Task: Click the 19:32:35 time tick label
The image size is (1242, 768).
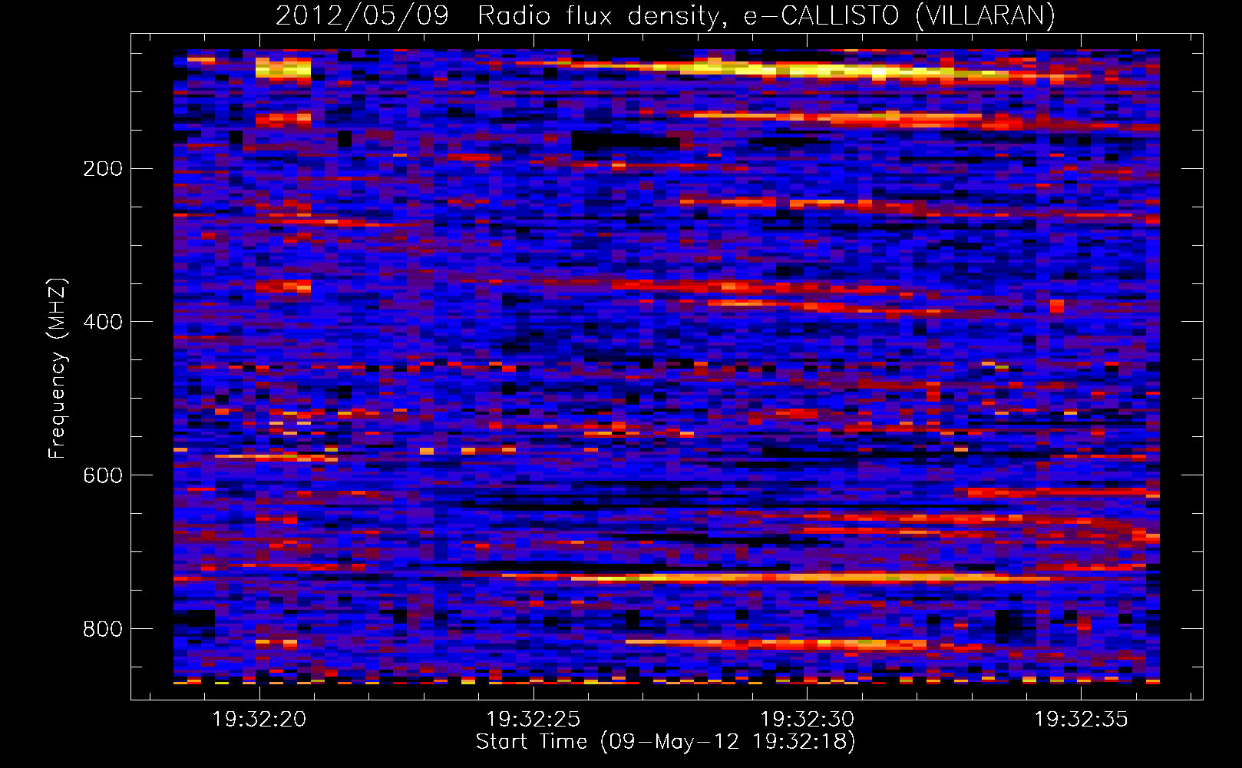Action: [1082, 720]
